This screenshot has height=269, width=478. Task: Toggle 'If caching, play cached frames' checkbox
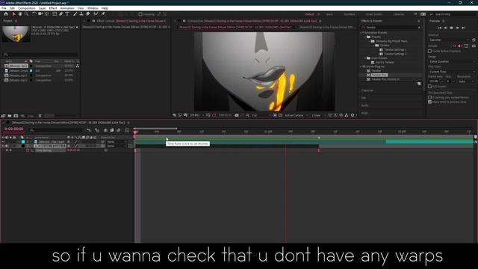[x=430, y=98]
